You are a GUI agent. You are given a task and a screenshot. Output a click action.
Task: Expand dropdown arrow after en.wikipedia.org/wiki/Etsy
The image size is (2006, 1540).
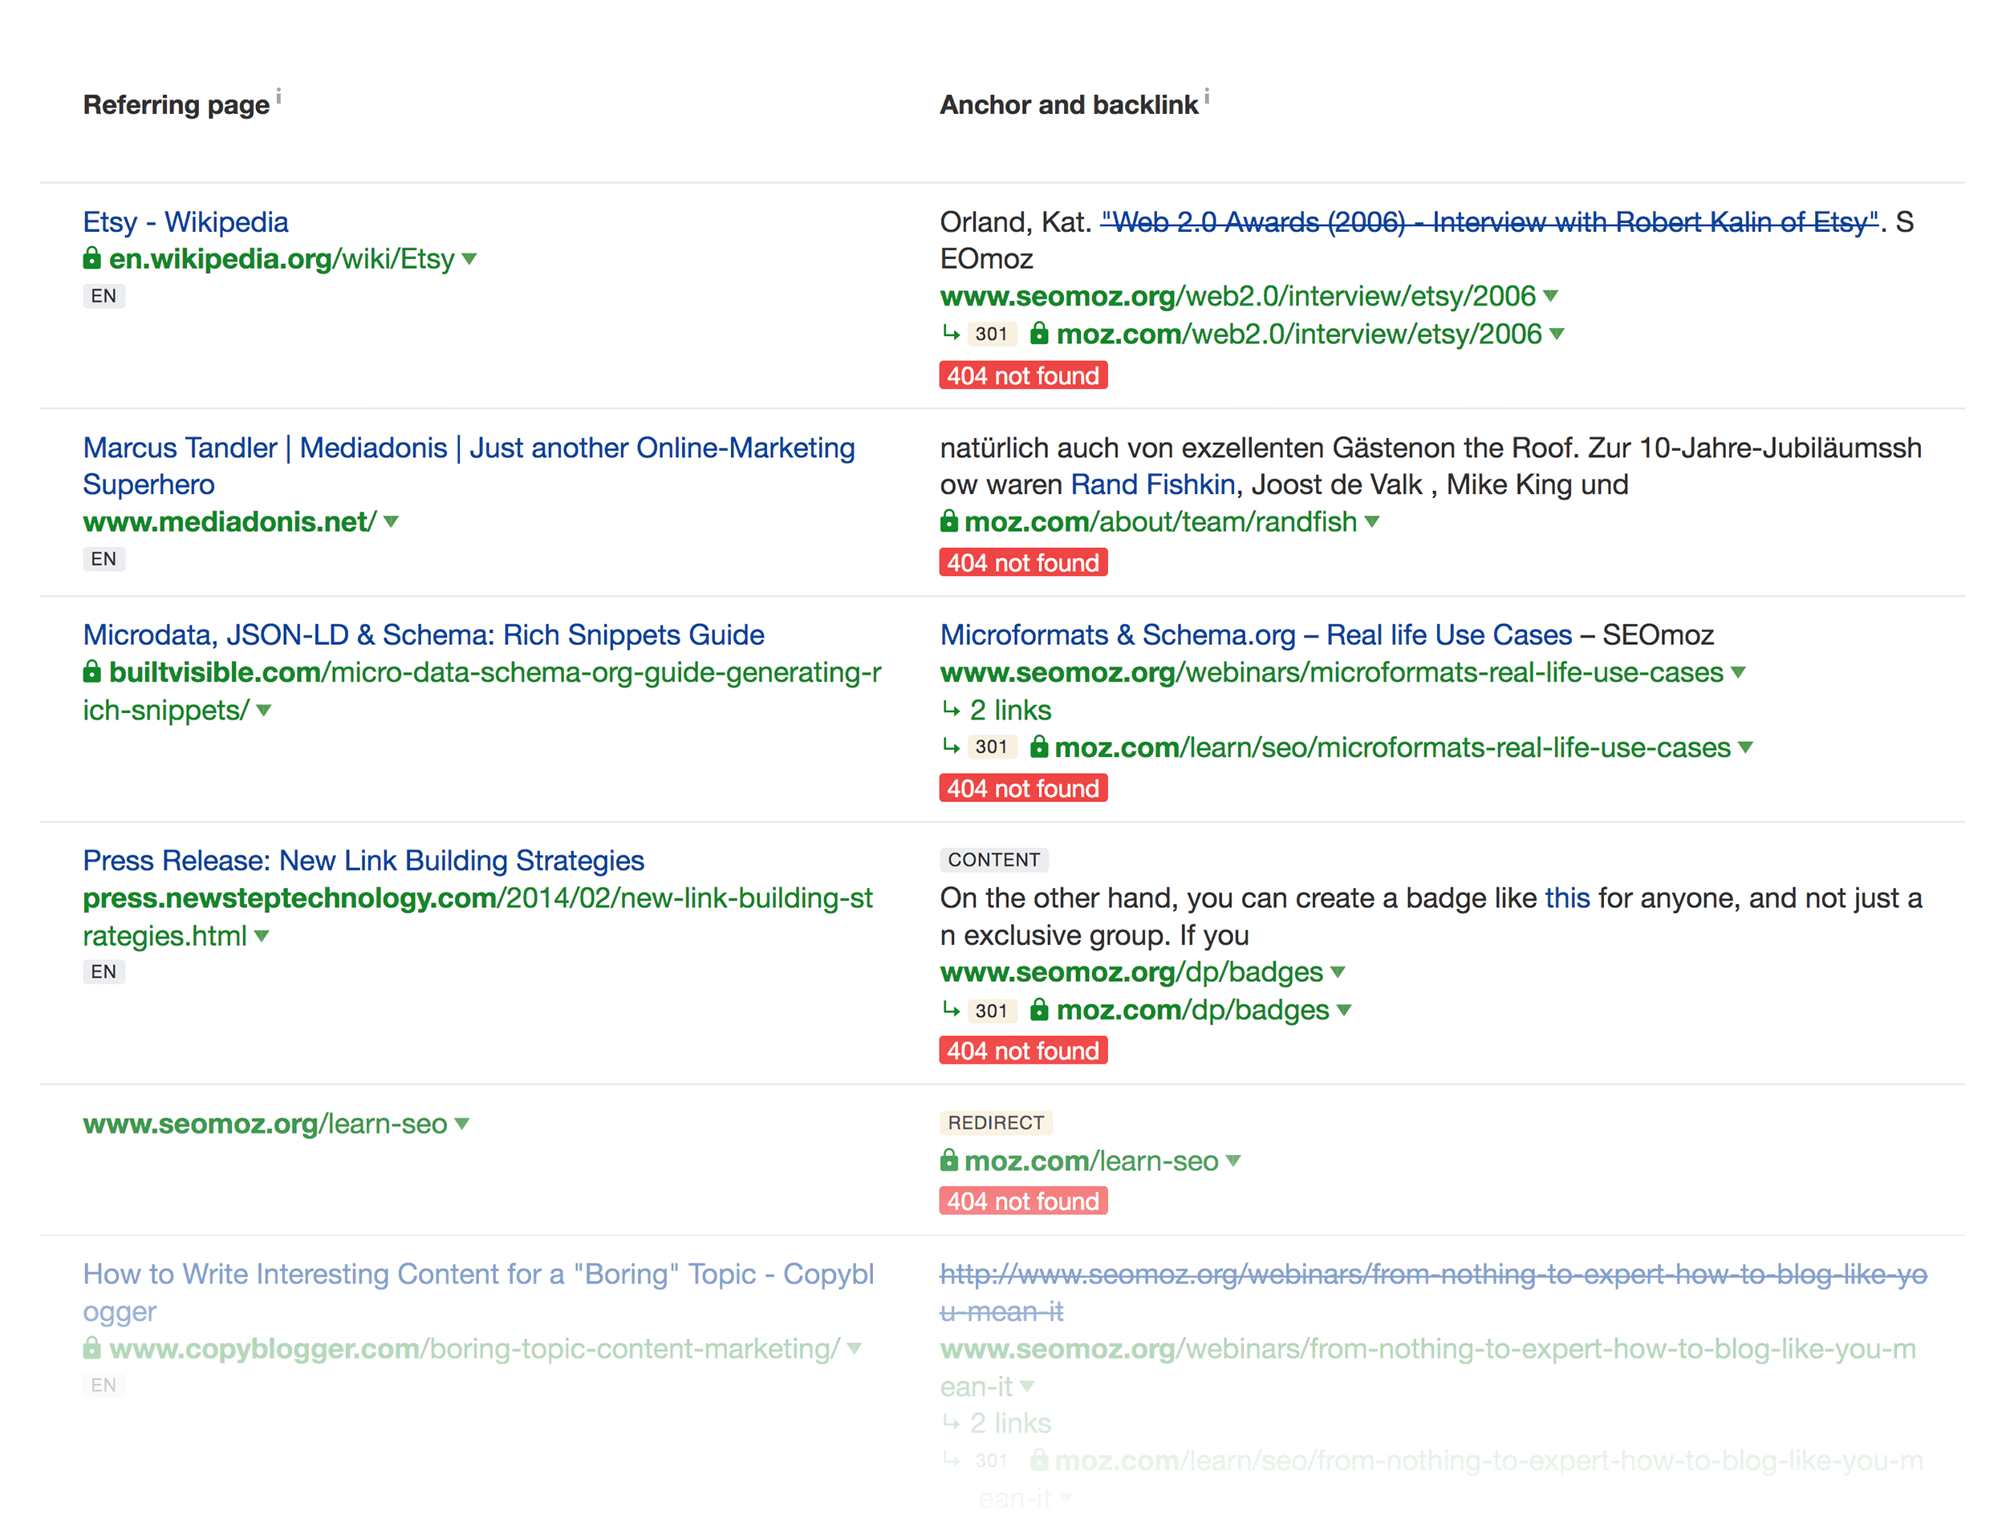[x=469, y=259]
